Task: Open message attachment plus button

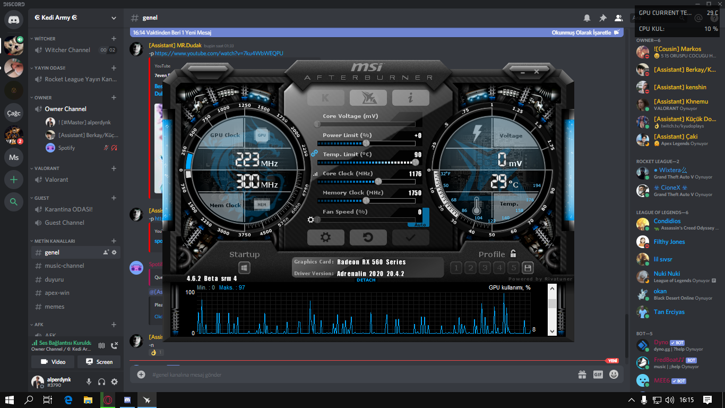Action: pos(141,375)
